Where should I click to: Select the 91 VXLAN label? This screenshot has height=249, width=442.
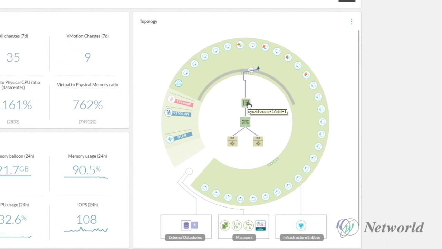pyautogui.click(x=181, y=113)
